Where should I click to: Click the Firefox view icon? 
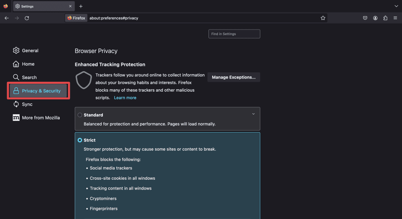pos(5,6)
